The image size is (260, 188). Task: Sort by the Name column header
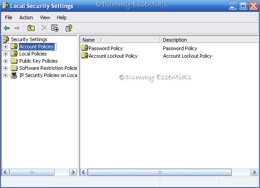120,40
